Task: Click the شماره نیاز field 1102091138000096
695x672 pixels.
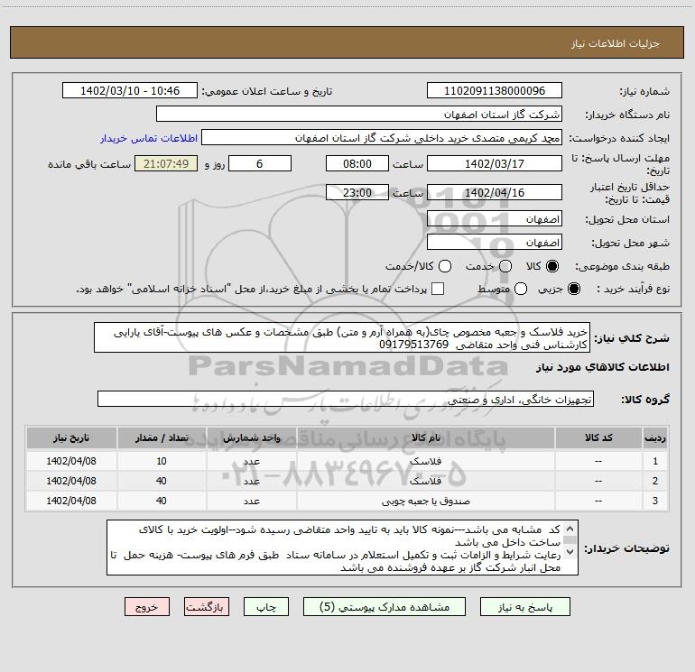Action: click(x=495, y=91)
